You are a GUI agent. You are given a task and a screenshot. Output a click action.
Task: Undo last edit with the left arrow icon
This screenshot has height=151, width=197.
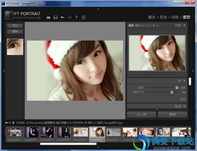pos(63,17)
